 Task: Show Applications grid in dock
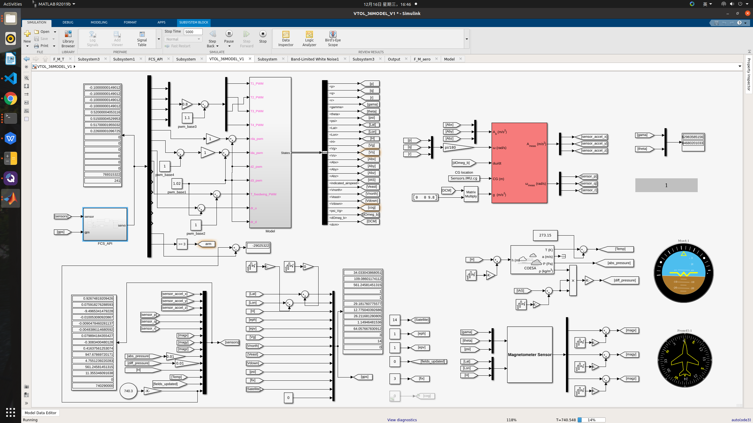pyautogui.click(x=11, y=412)
